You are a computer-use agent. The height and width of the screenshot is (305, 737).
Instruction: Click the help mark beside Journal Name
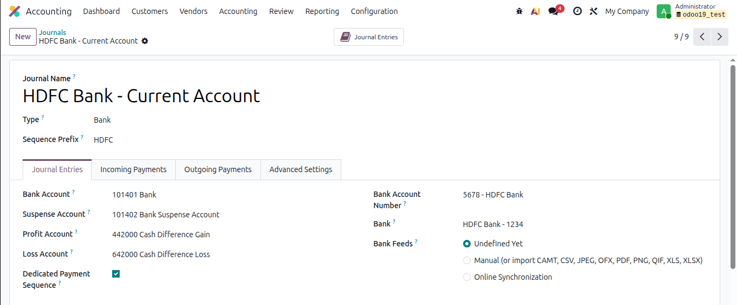tap(74, 77)
